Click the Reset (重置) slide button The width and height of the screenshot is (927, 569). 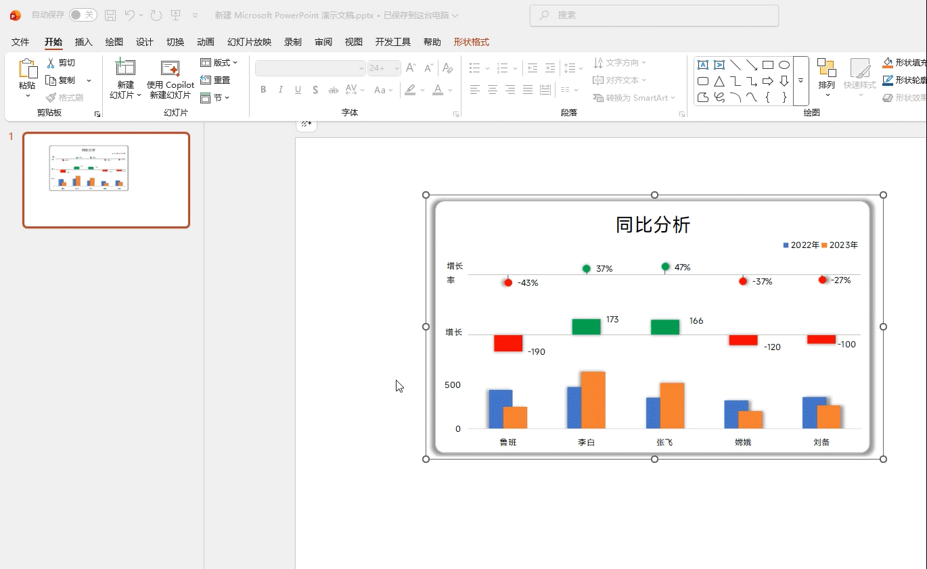[215, 80]
